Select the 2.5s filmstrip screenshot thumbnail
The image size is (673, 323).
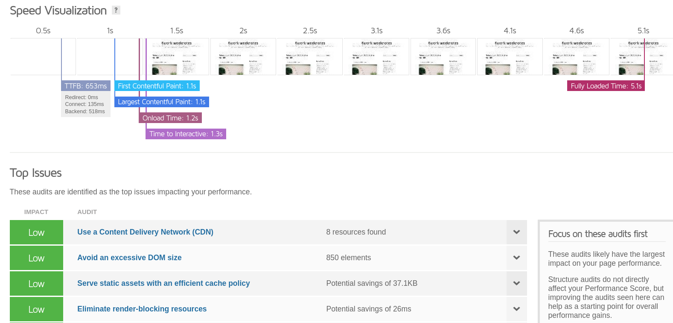[310, 57]
